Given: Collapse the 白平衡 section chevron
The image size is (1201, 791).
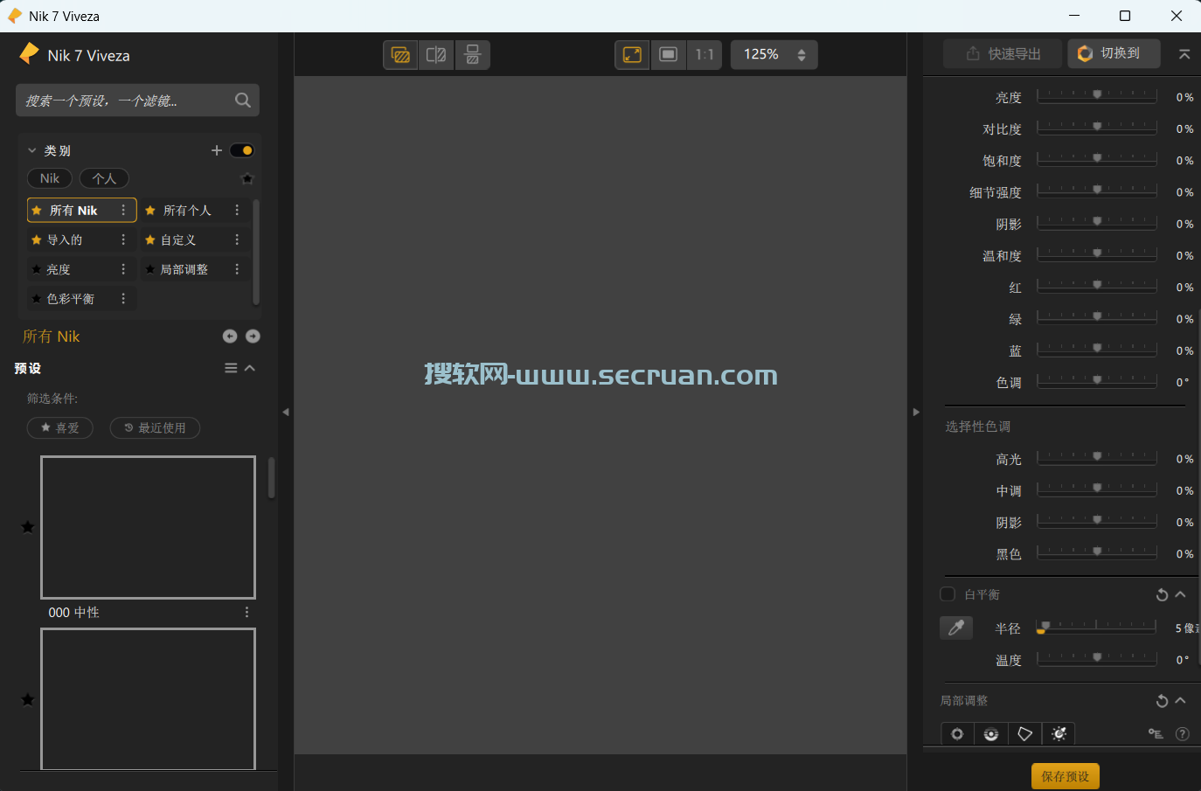Looking at the screenshot, I should [1181, 594].
